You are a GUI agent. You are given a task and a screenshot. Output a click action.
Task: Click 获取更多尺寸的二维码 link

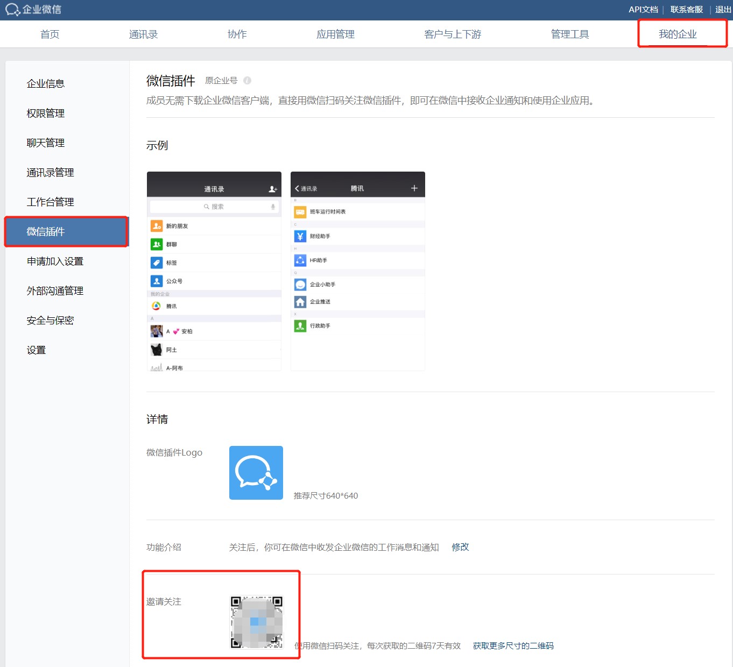(513, 646)
